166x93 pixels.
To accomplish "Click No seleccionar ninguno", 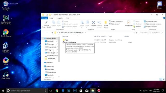I will 153,24.
